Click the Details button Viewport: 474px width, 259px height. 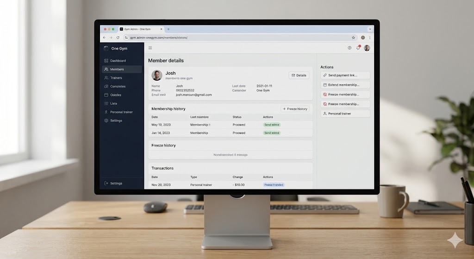pyautogui.click(x=299, y=76)
